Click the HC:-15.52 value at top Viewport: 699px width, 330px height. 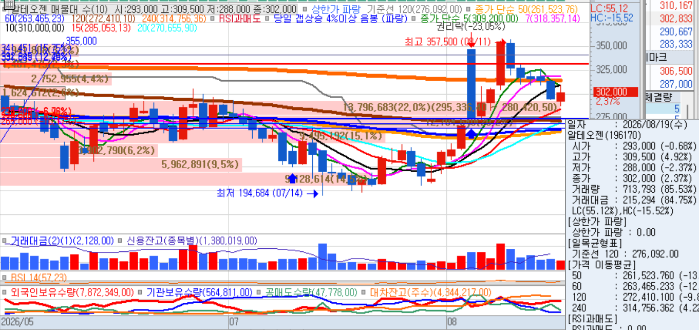[x=612, y=18]
